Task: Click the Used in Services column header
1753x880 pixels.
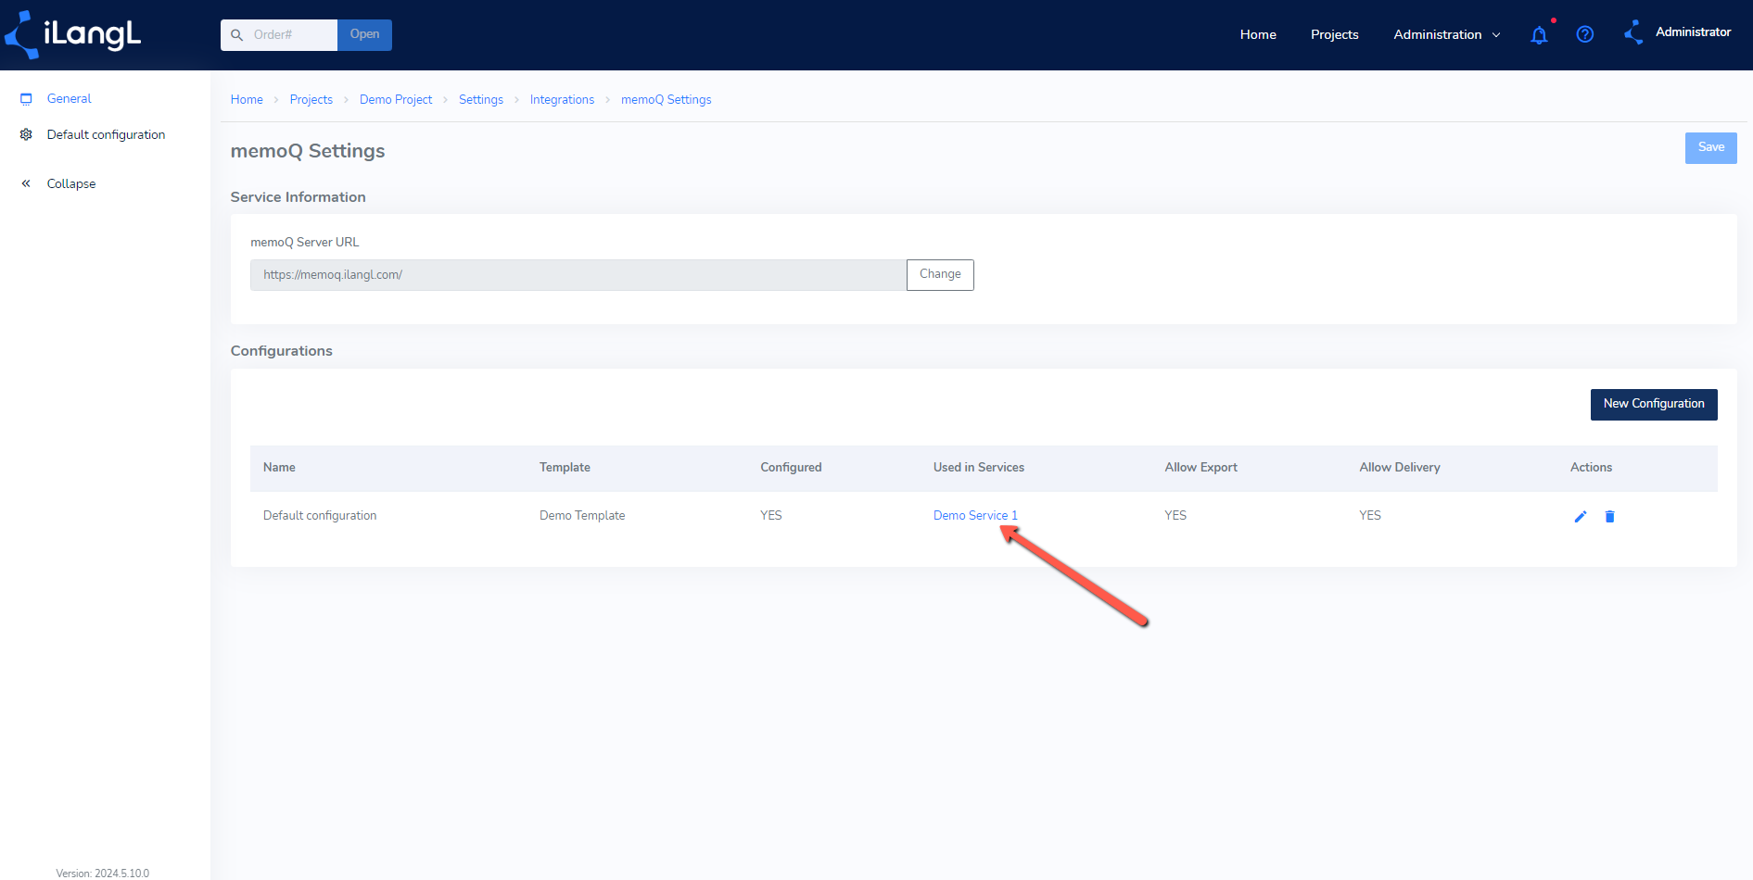Action: click(x=979, y=468)
